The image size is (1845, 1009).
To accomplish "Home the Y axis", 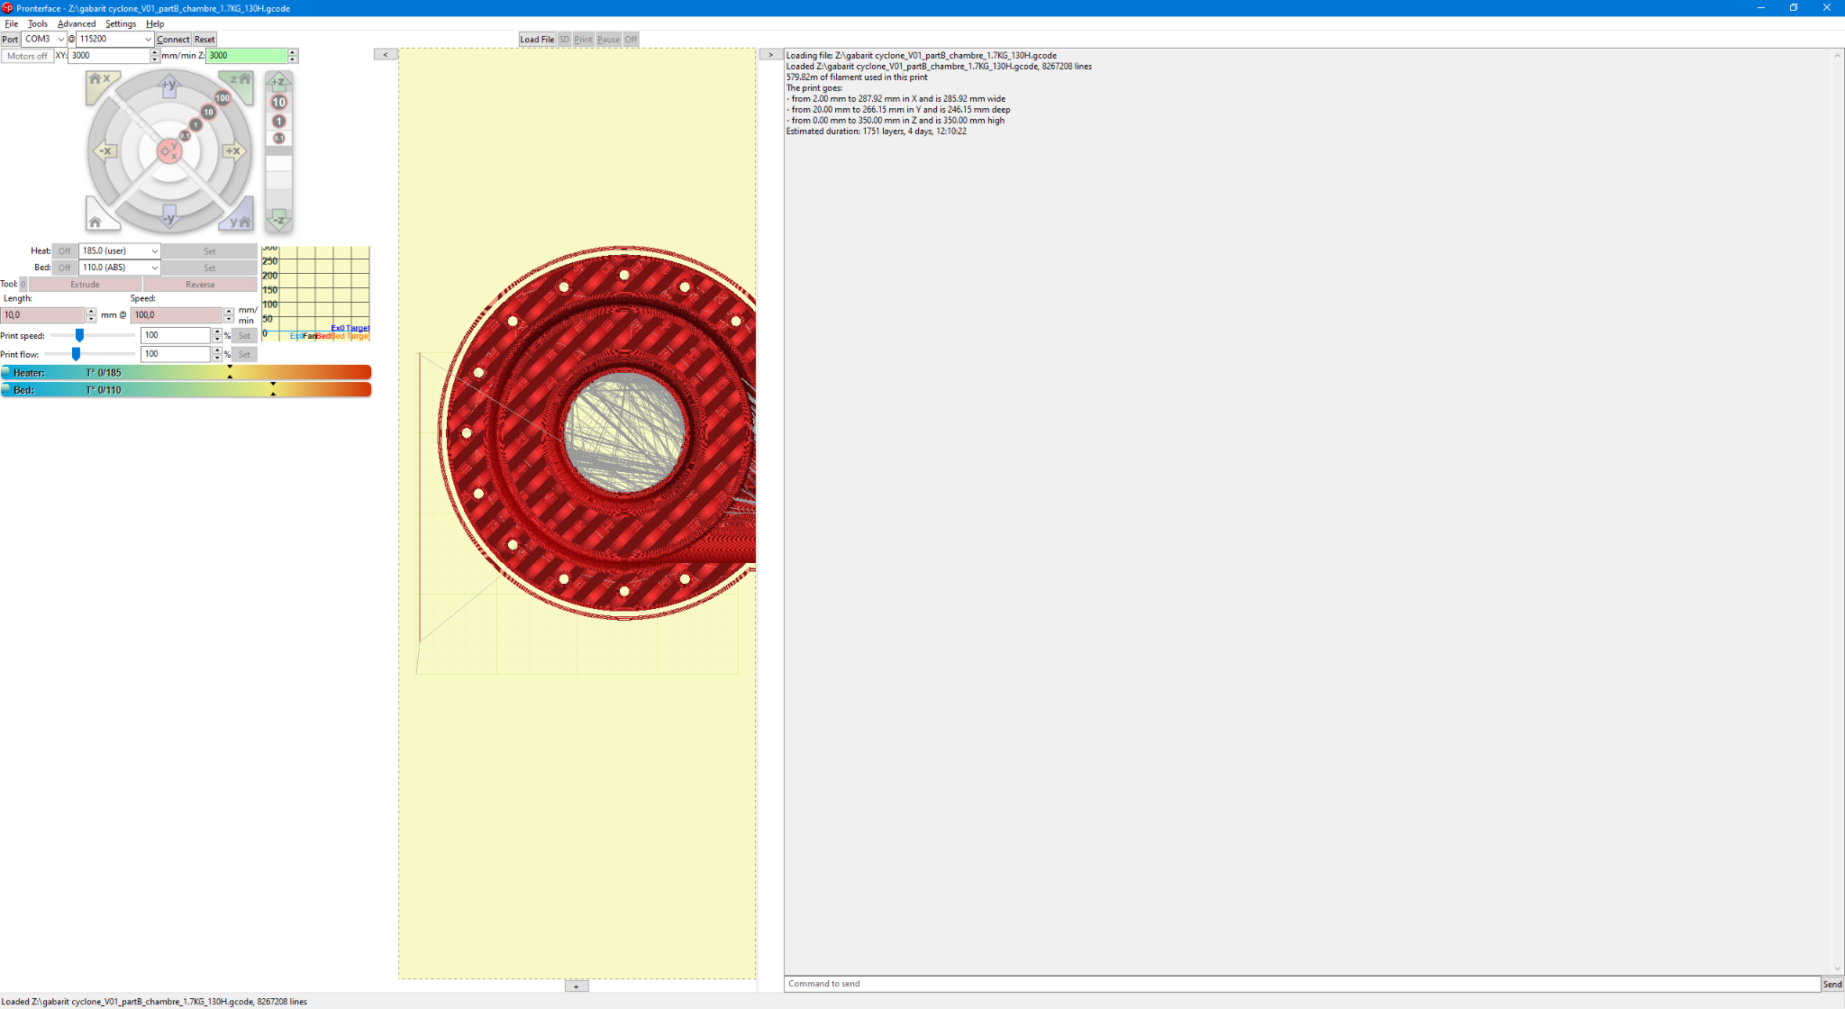I will click(x=239, y=219).
